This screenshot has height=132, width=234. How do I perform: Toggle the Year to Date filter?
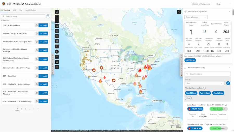tap(218, 93)
